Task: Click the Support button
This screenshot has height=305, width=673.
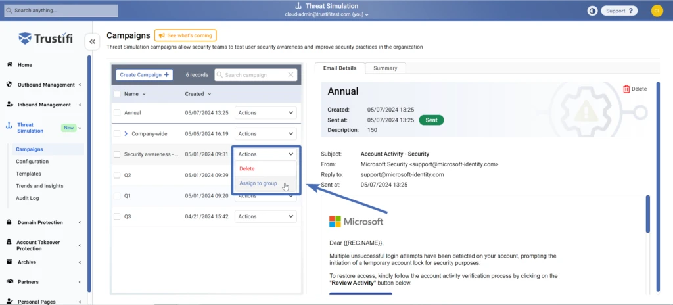Action: pyautogui.click(x=619, y=11)
